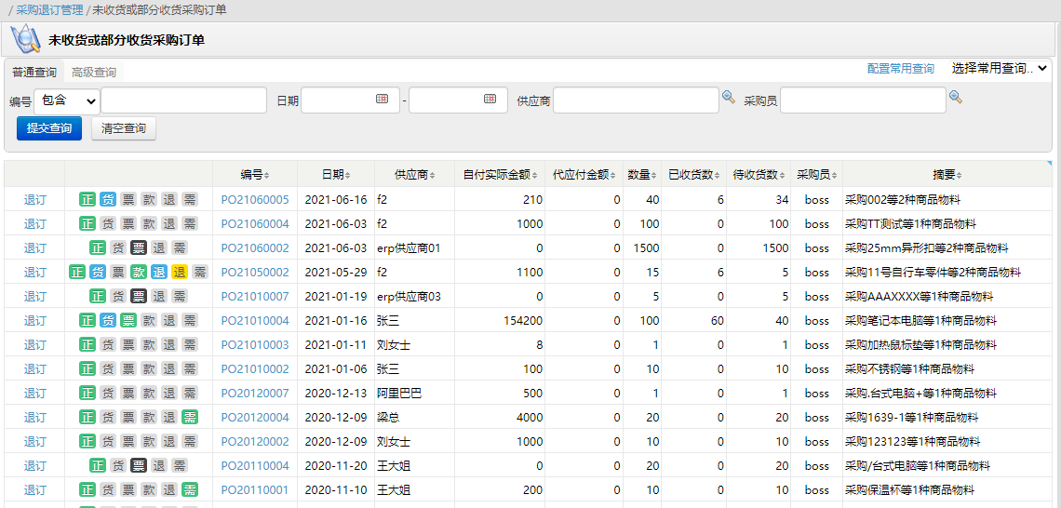This screenshot has width=1061, height=508.
Task: Open order PO21050002
Action: [x=255, y=273]
